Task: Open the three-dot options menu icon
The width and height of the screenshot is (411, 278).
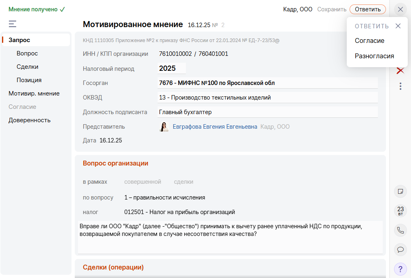Action: coord(400,86)
